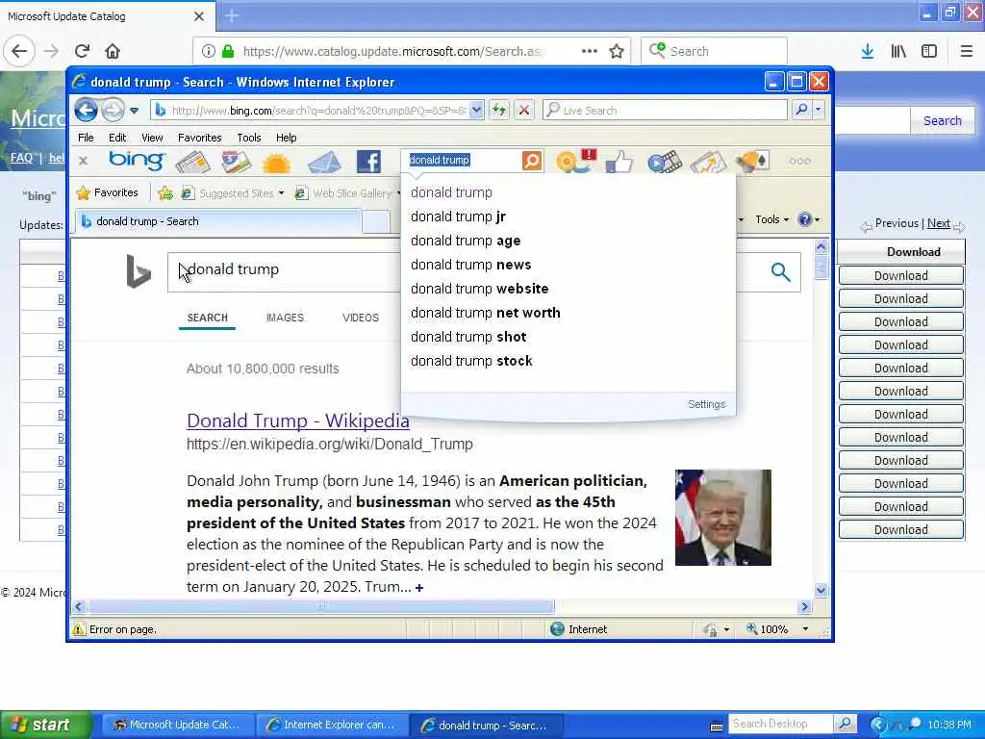Image resolution: width=985 pixels, height=739 pixels.
Task: Click the Live Search magnifier button in IE
Action: (x=801, y=110)
